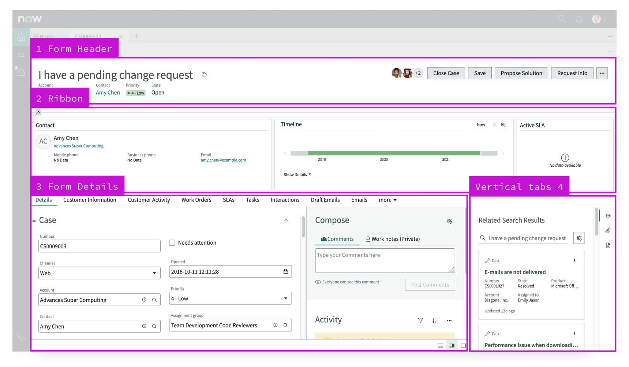Open Compose settings sliders icon
Screen dimensions: 629x367
pos(449,221)
